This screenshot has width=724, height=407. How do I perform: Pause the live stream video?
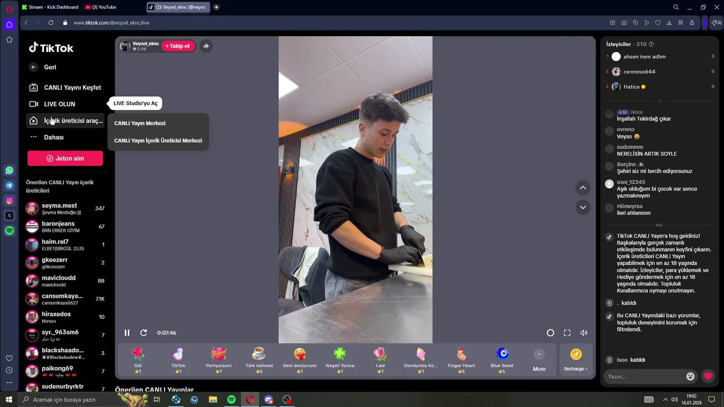(x=127, y=333)
